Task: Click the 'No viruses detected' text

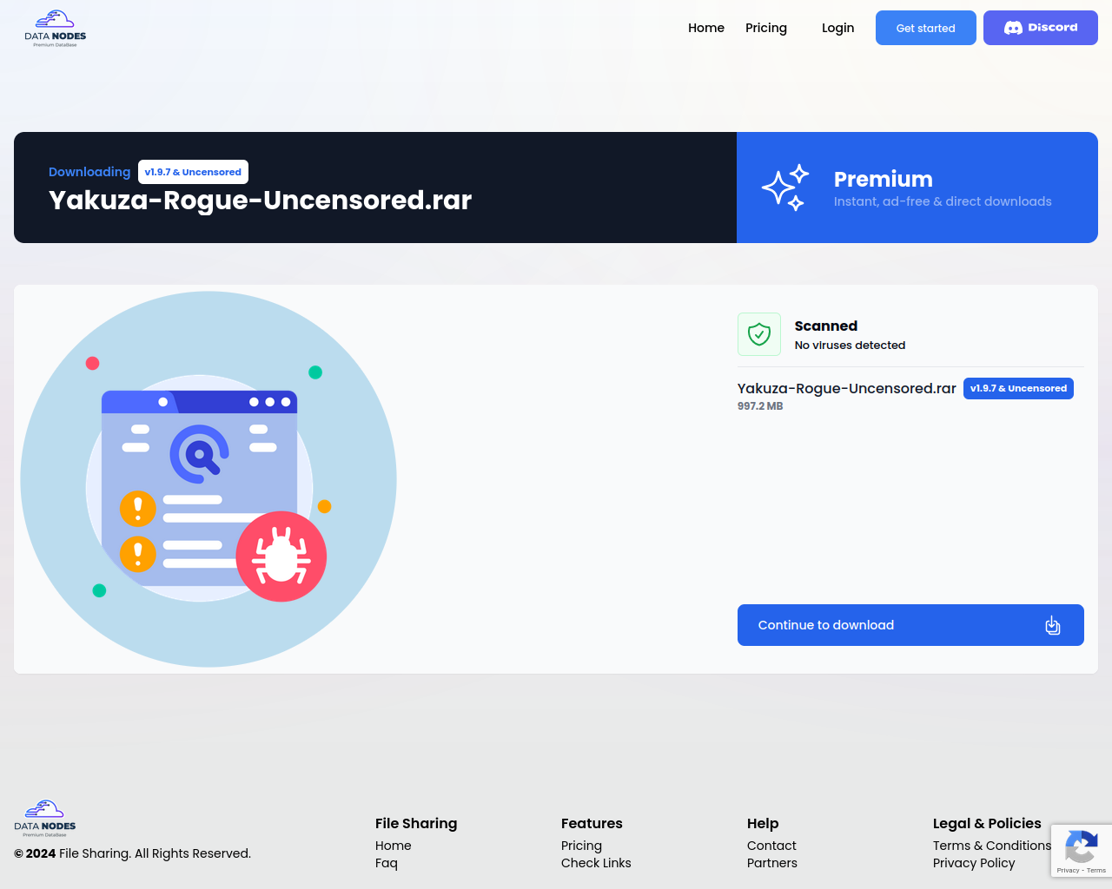Action: coord(850,346)
